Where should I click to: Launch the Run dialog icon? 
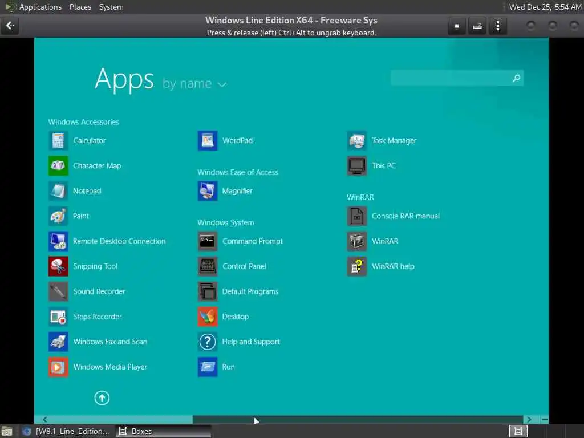(x=208, y=367)
